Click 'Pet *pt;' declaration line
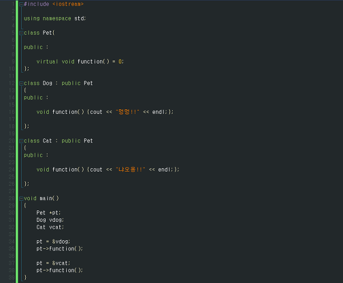The height and width of the screenshot is (283, 343). 49,213
